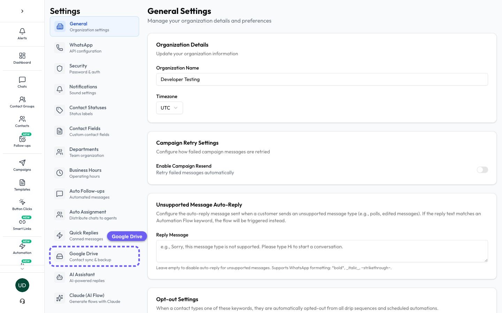502x313 pixels.
Task: Open Business Hours settings
Action: coord(94,173)
